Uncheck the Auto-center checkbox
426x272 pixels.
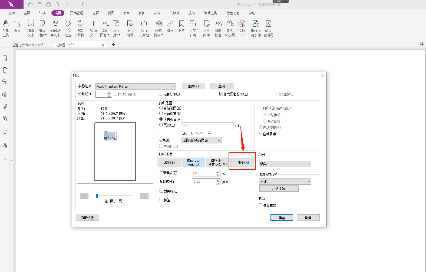pos(261,134)
